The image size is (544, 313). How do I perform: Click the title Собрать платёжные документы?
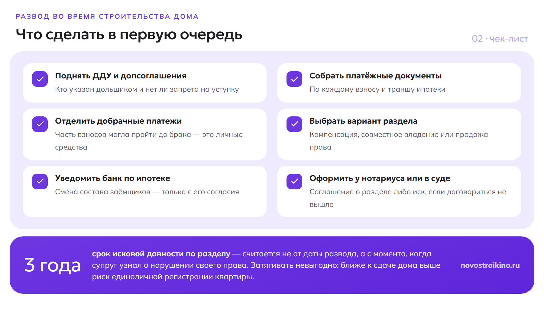point(376,76)
